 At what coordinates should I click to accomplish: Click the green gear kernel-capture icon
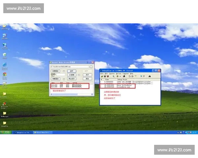(117, 76)
